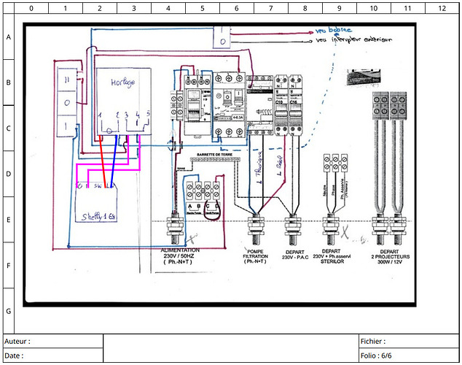The image size is (462, 365).
Task: Click the C16 circuit breaker
Action: pyautogui.click(x=295, y=105)
